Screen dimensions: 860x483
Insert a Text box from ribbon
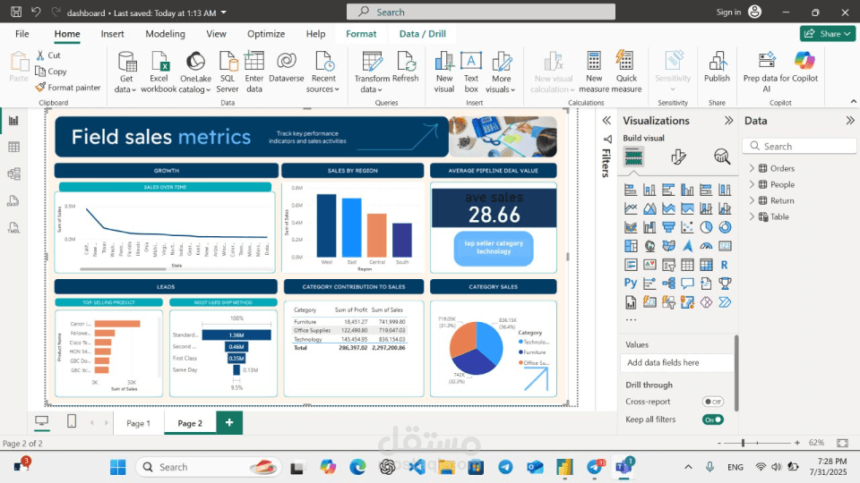point(471,72)
